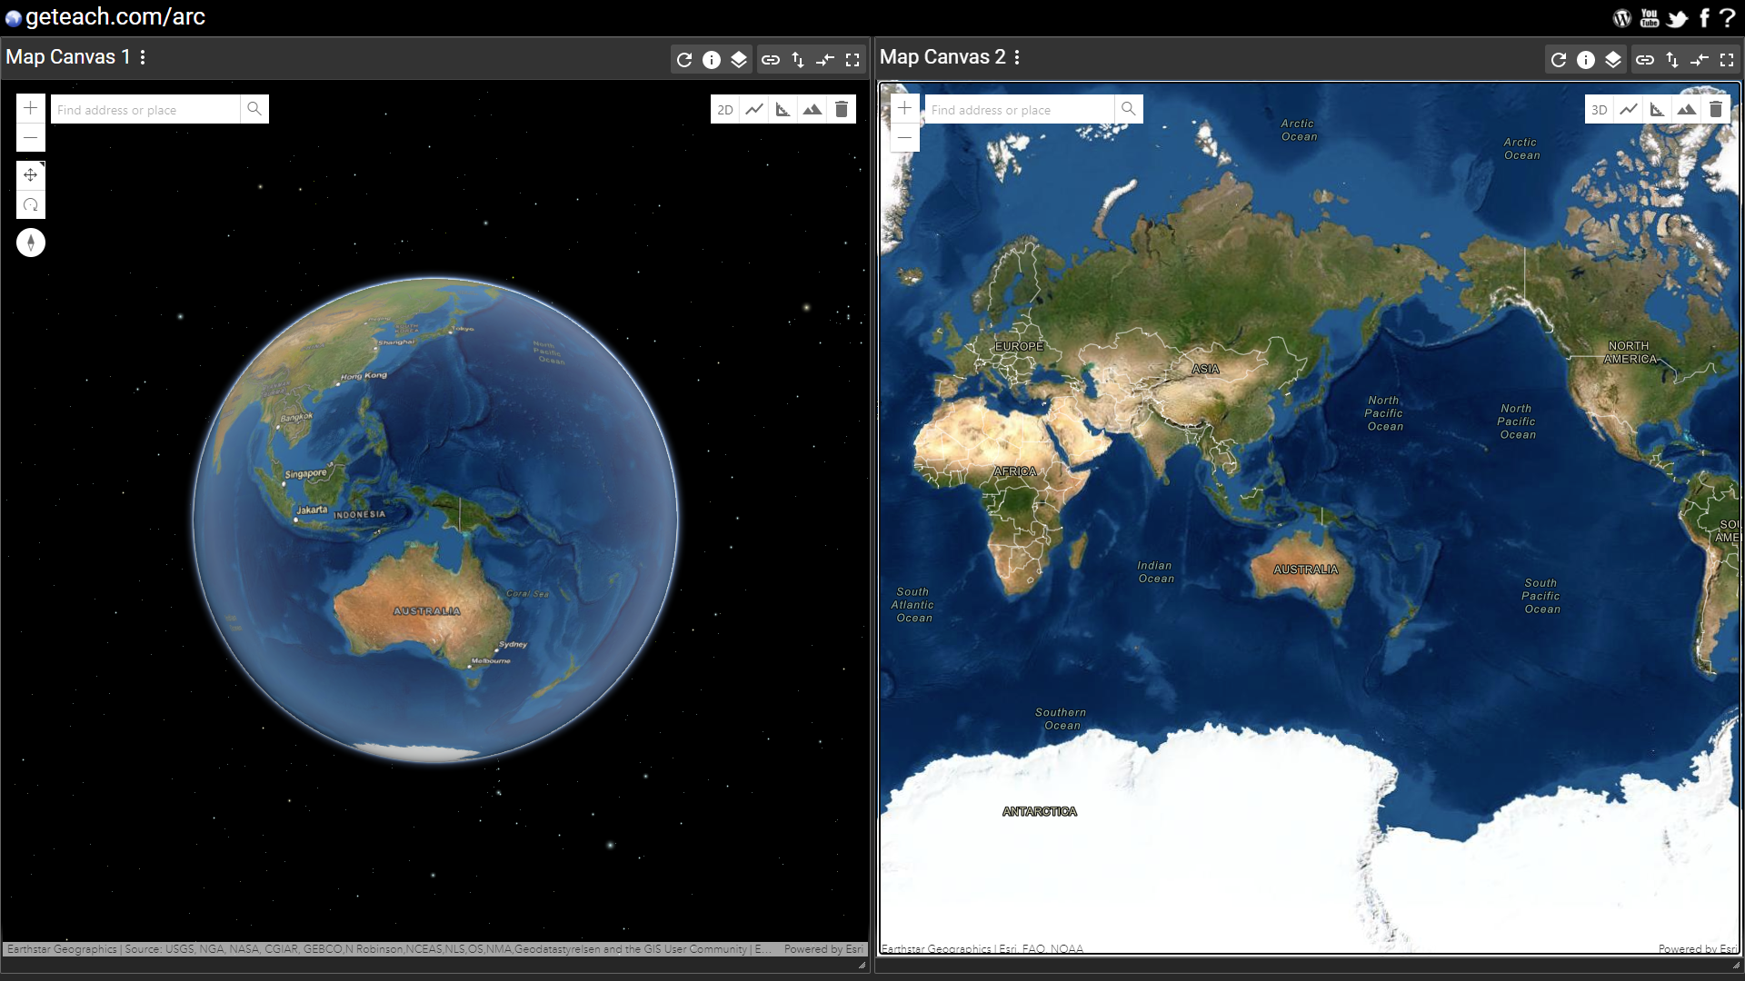This screenshot has height=981, width=1745.
Task: Select the rotate tool in Map Canvas 1
Action: coord(30,204)
